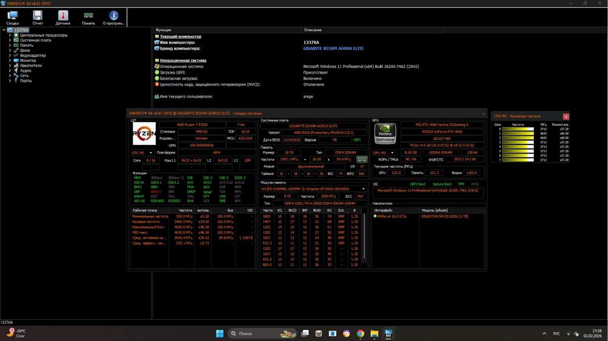Click the taskbar Поиск search box

(261, 333)
